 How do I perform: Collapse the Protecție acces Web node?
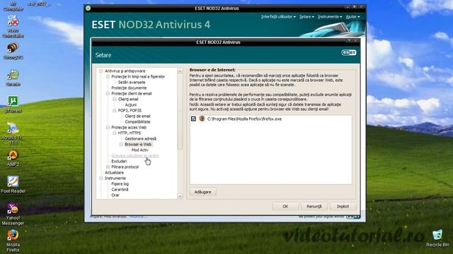click(108, 127)
